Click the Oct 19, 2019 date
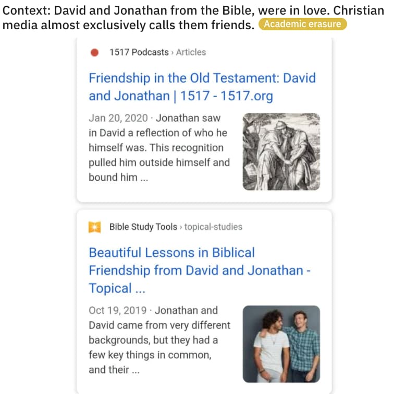Image resolution: width=393 pixels, height=398 pixels. tap(118, 310)
